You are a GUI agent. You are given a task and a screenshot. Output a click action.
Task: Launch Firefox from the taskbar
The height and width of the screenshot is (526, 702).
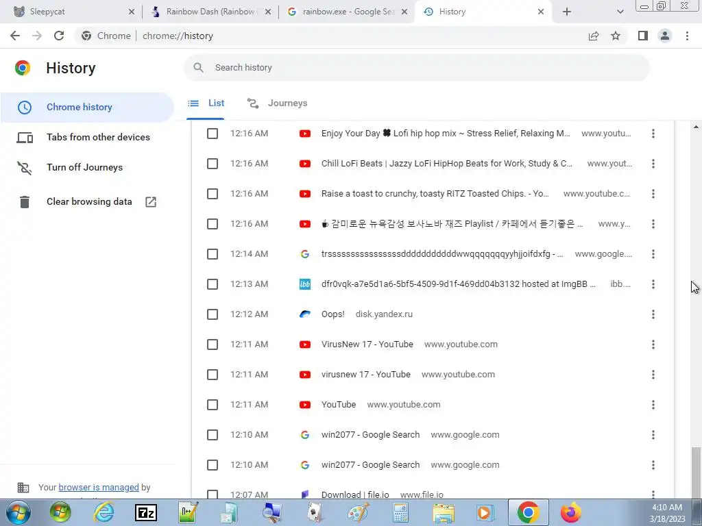point(570,512)
